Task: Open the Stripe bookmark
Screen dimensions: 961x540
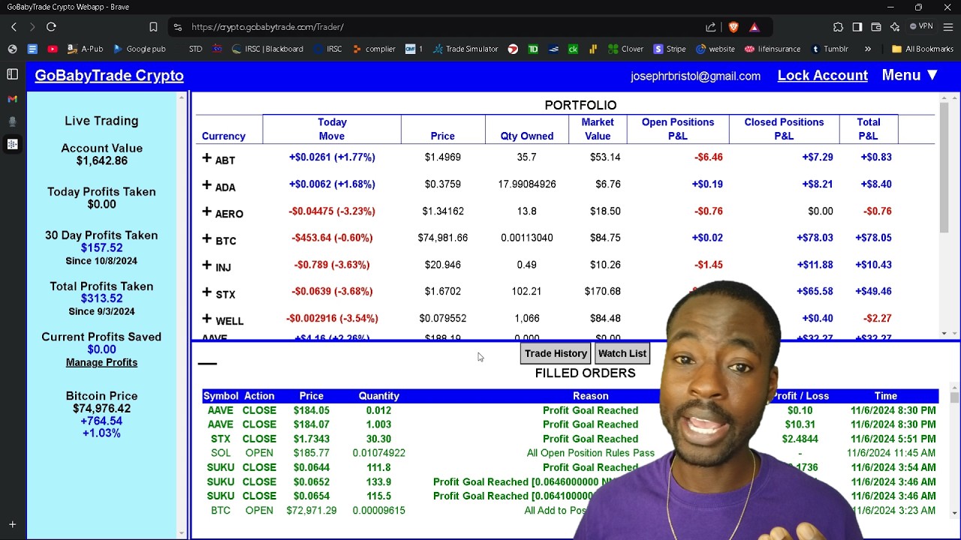Action: click(x=670, y=49)
